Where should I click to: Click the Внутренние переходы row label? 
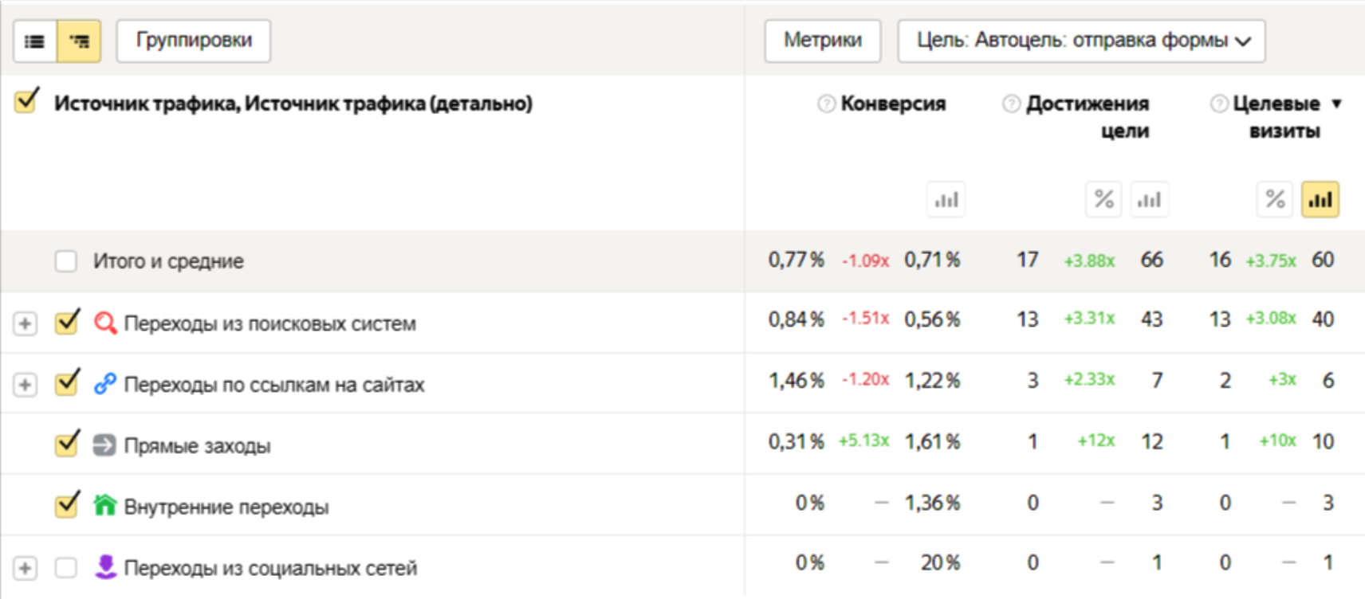point(226,507)
